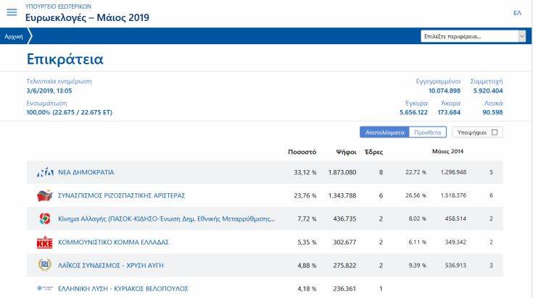
Task: Open the hamburger menu icon
Action: (12, 12)
